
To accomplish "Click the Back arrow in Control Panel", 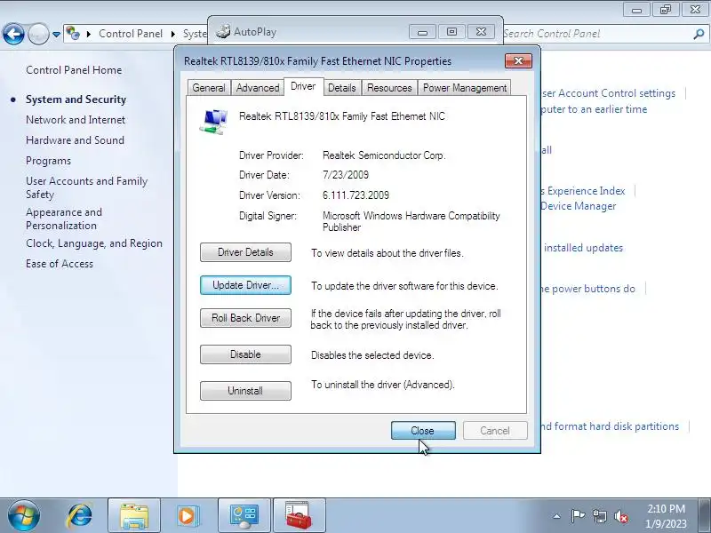I will pyautogui.click(x=13, y=34).
